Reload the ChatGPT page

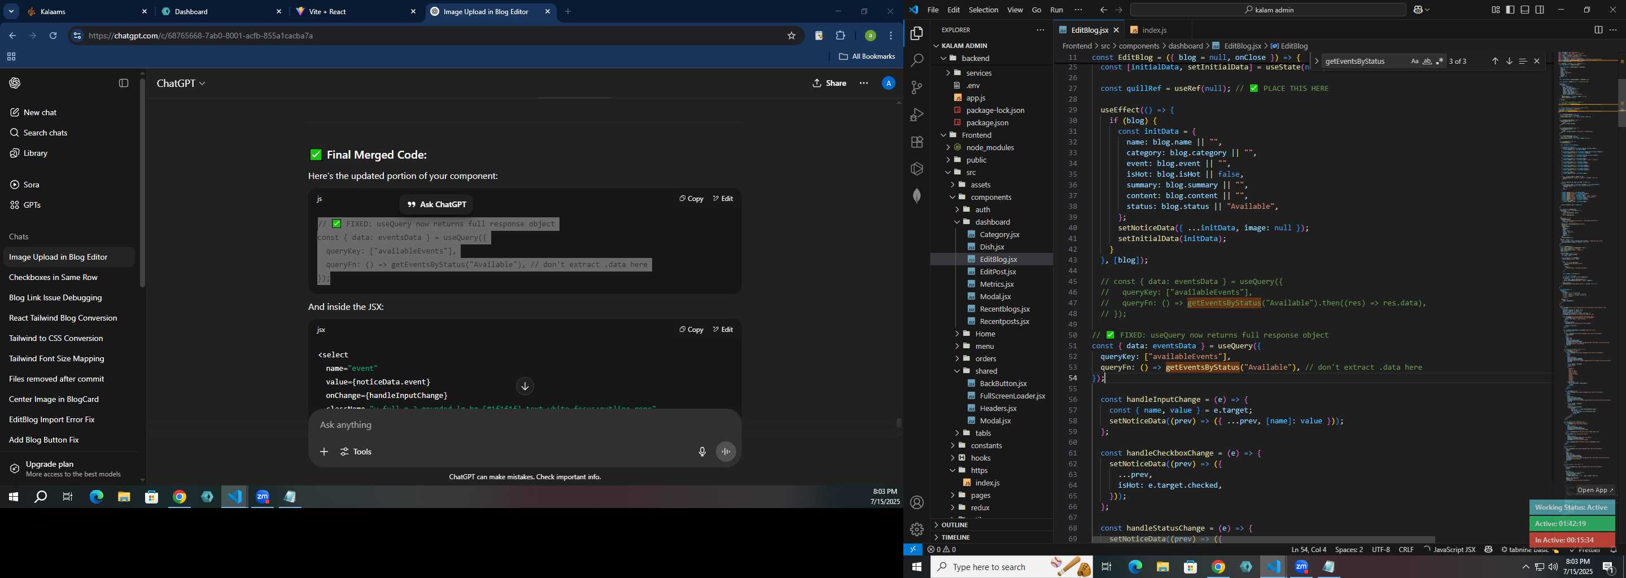[x=53, y=36]
